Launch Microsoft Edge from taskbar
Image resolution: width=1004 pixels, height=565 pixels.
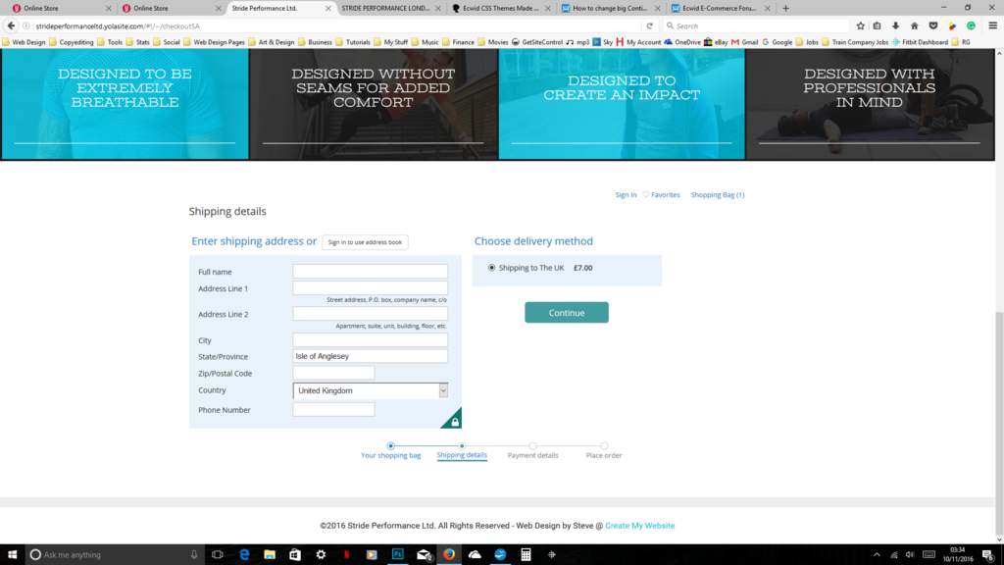(x=244, y=554)
